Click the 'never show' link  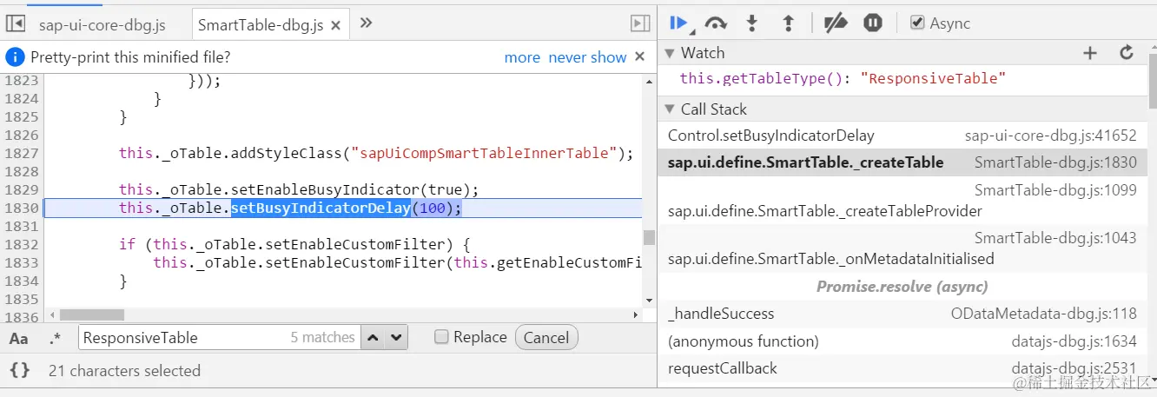(x=587, y=57)
